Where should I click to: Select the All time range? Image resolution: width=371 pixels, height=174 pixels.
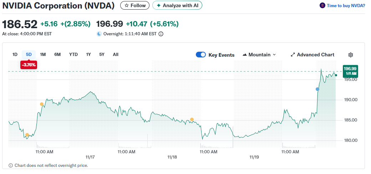[116, 55]
